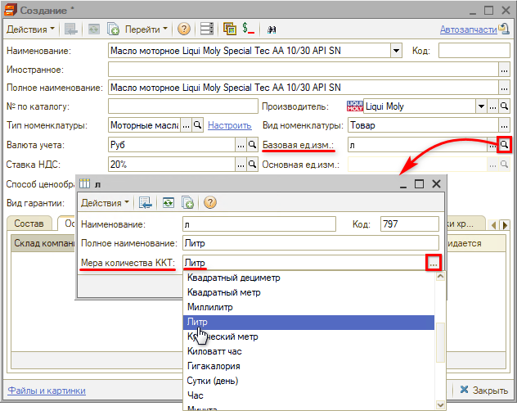The width and height of the screenshot is (517, 411).
Task: Click the magnifier icon for Базовая ед.изм.
Action: point(504,145)
